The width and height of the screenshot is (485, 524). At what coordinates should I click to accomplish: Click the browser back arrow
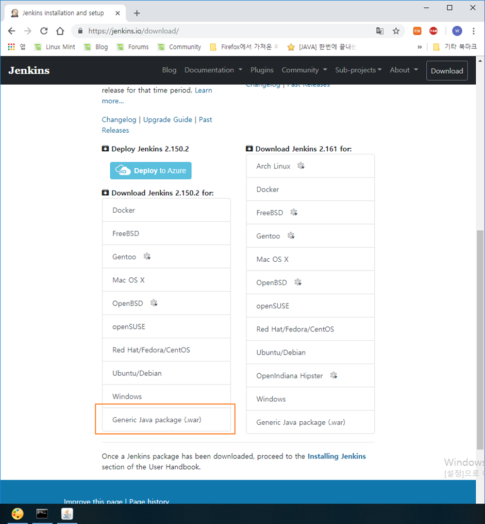coord(12,31)
